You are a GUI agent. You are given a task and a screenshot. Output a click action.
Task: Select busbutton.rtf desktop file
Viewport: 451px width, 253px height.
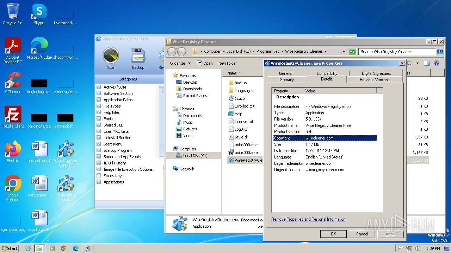click(x=39, y=152)
